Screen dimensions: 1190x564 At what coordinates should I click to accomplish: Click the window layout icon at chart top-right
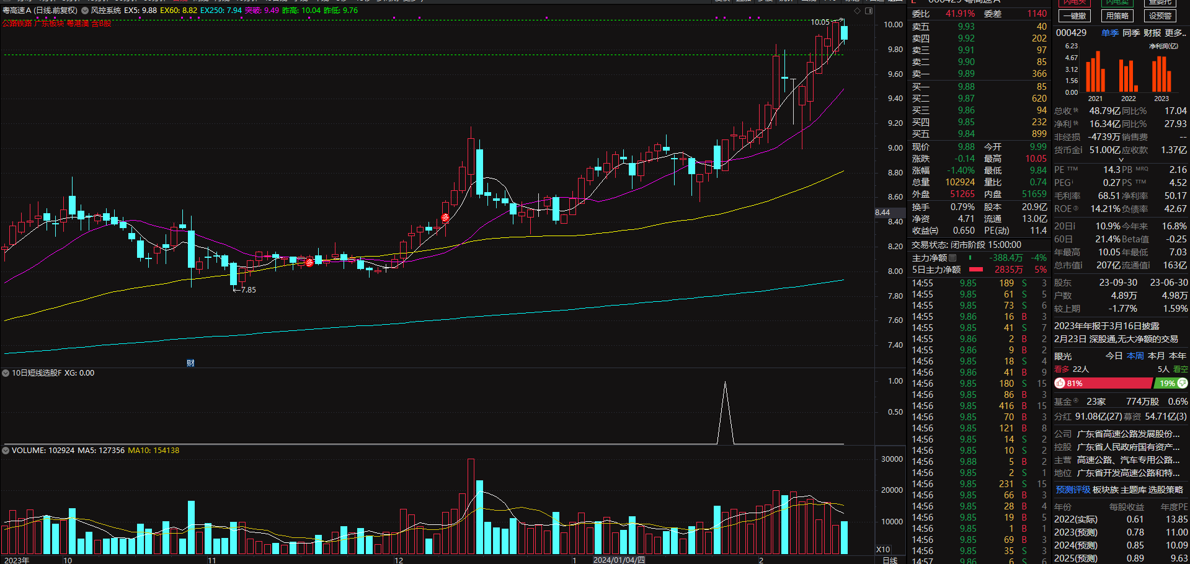coord(869,11)
